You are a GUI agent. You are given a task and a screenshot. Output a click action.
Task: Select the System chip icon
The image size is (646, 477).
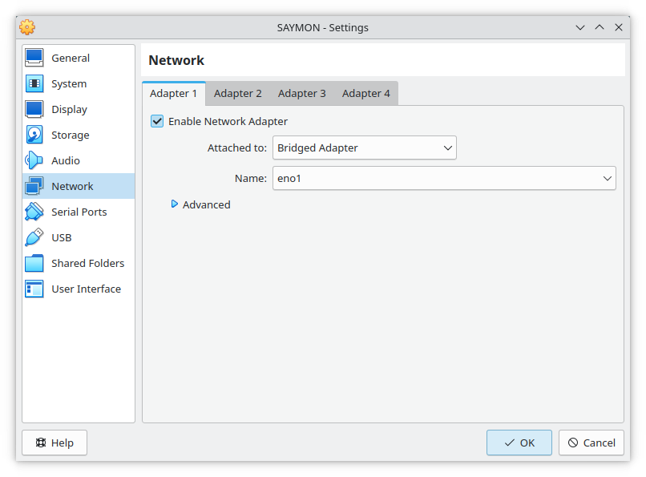tap(34, 83)
